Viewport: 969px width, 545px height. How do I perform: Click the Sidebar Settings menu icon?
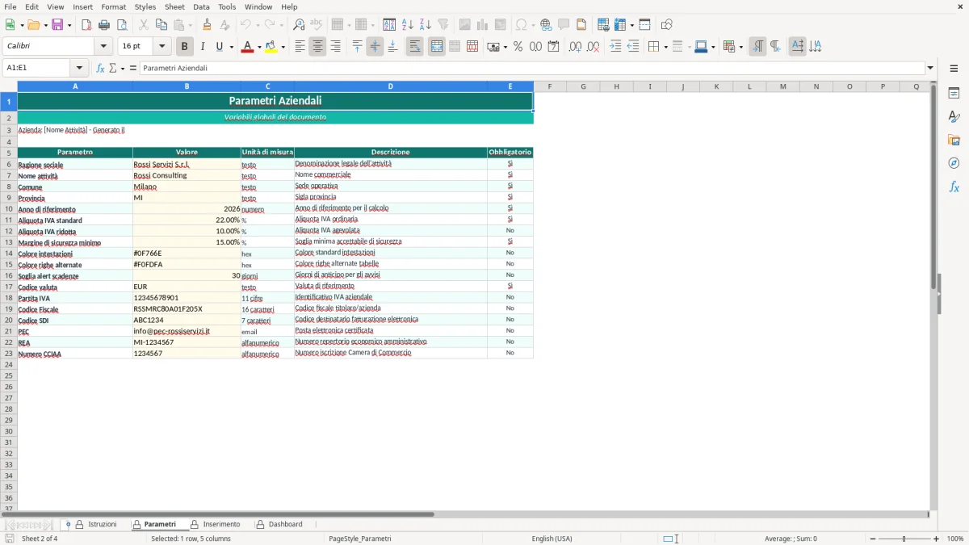[954, 69]
